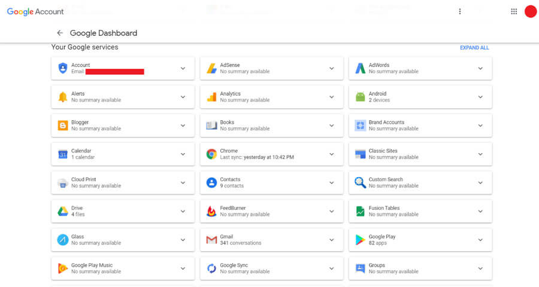Click the '9 contacts' summary text
539x287 pixels.
point(232,186)
